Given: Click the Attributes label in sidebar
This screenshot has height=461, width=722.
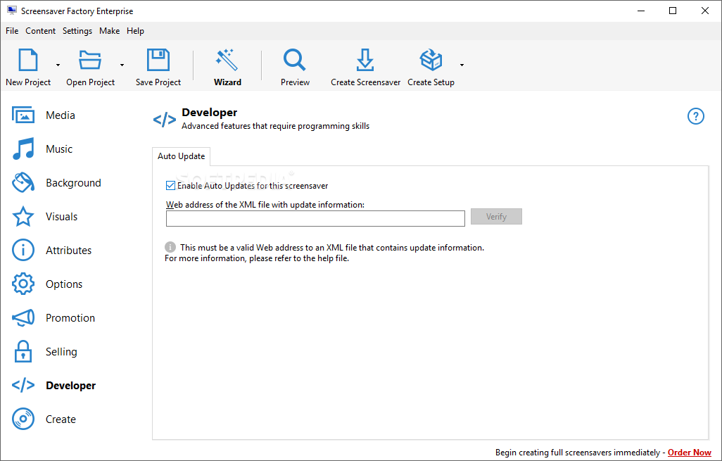Looking at the screenshot, I should (x=68, y=250).
